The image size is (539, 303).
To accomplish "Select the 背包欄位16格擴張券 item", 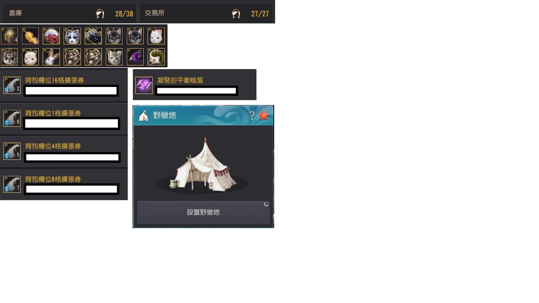I will [x=63, y=85].
